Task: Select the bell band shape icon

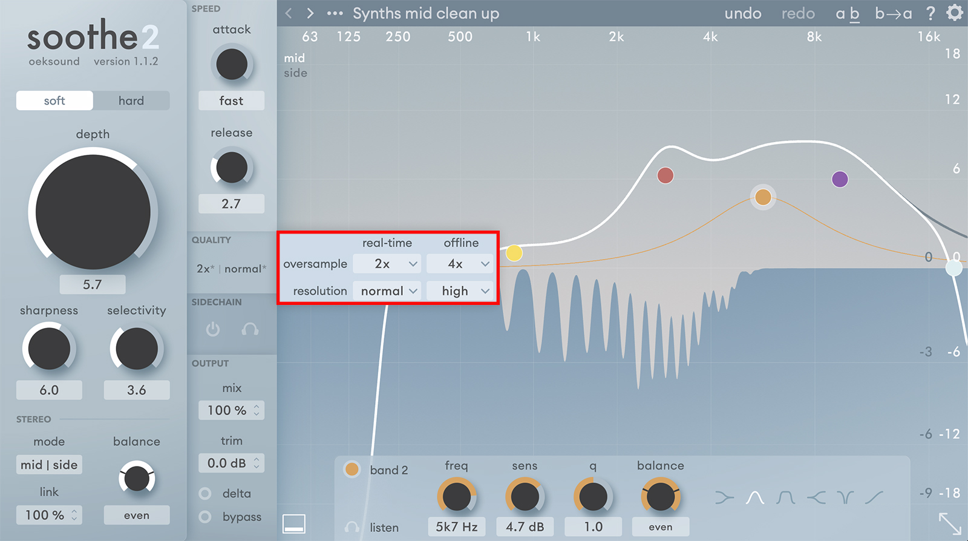Action: [x=755, y=498]
